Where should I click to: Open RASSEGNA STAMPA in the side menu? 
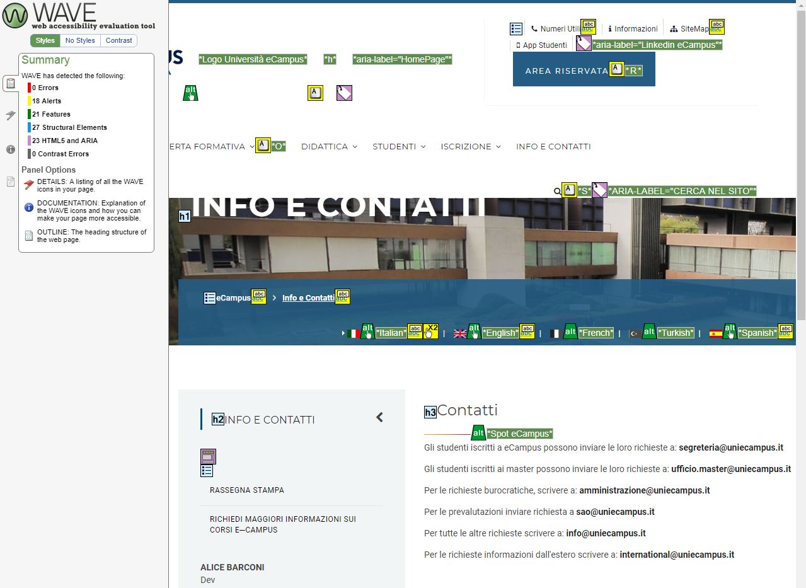[247, 490]
